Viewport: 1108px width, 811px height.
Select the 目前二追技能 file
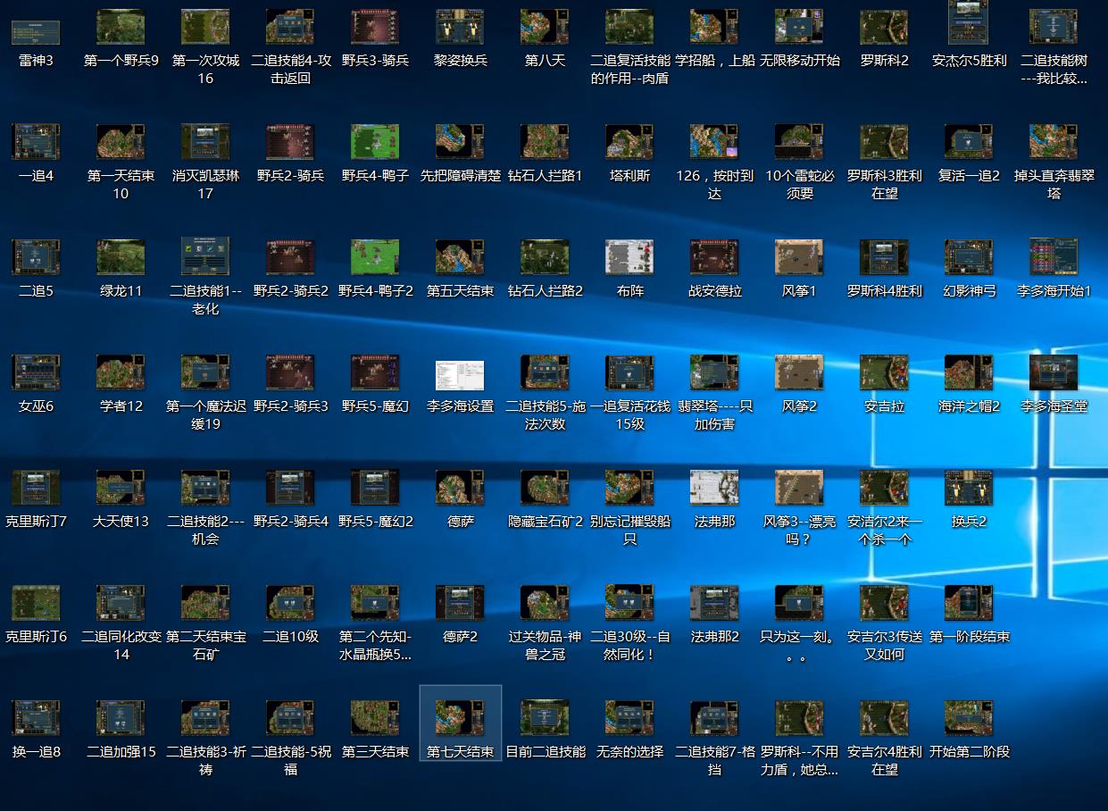(x=545, y=719)
